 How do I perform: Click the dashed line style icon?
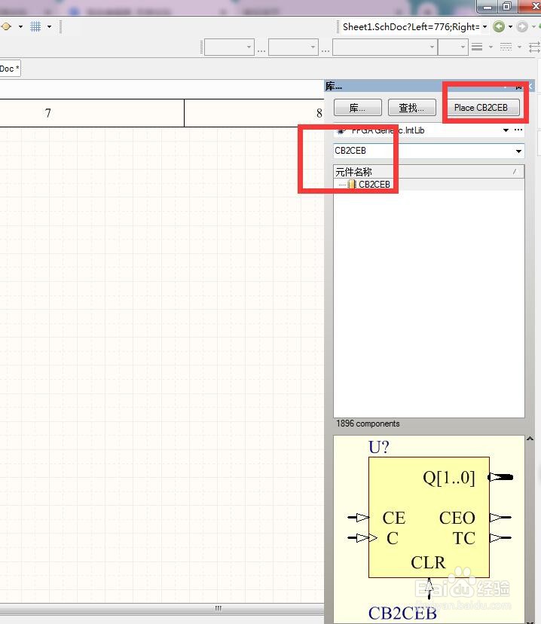point(506,47)
